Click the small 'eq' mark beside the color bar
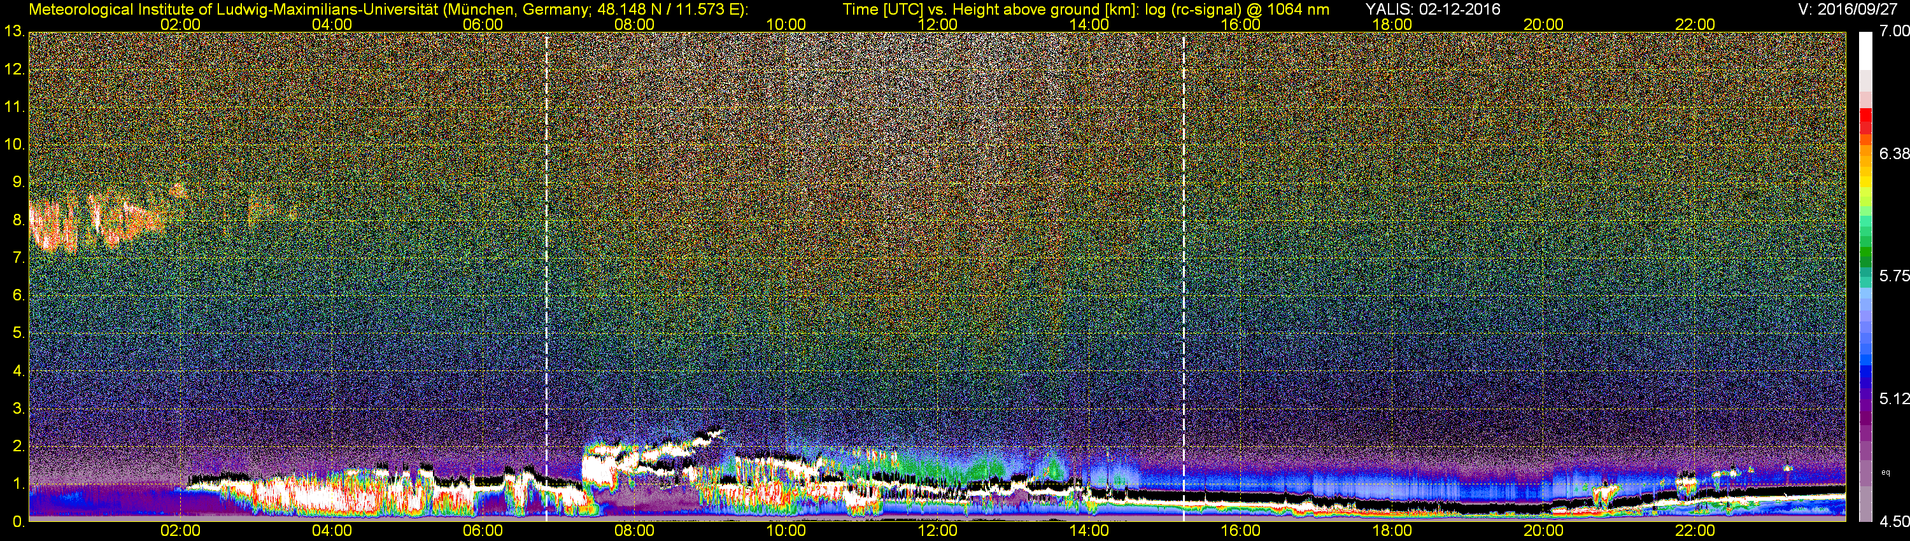This screenshot has height=541, width=1910. pyautogui.click(x=1886, y=472)
